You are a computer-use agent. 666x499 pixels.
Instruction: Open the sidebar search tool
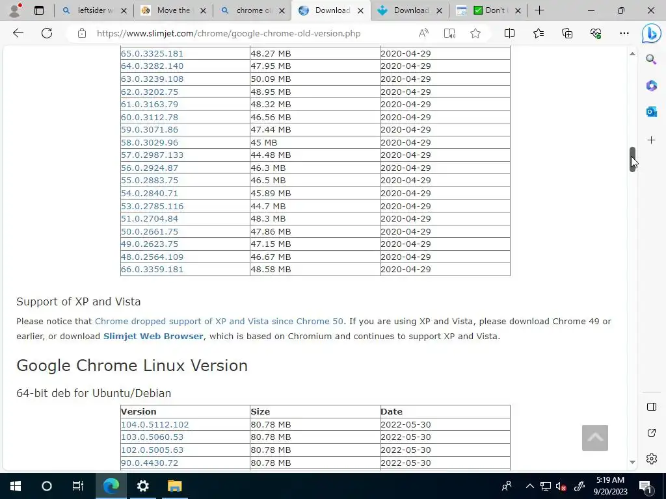(x=651, y=59)
